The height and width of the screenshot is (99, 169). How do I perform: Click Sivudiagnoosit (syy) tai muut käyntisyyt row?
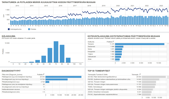pos(42,79)
